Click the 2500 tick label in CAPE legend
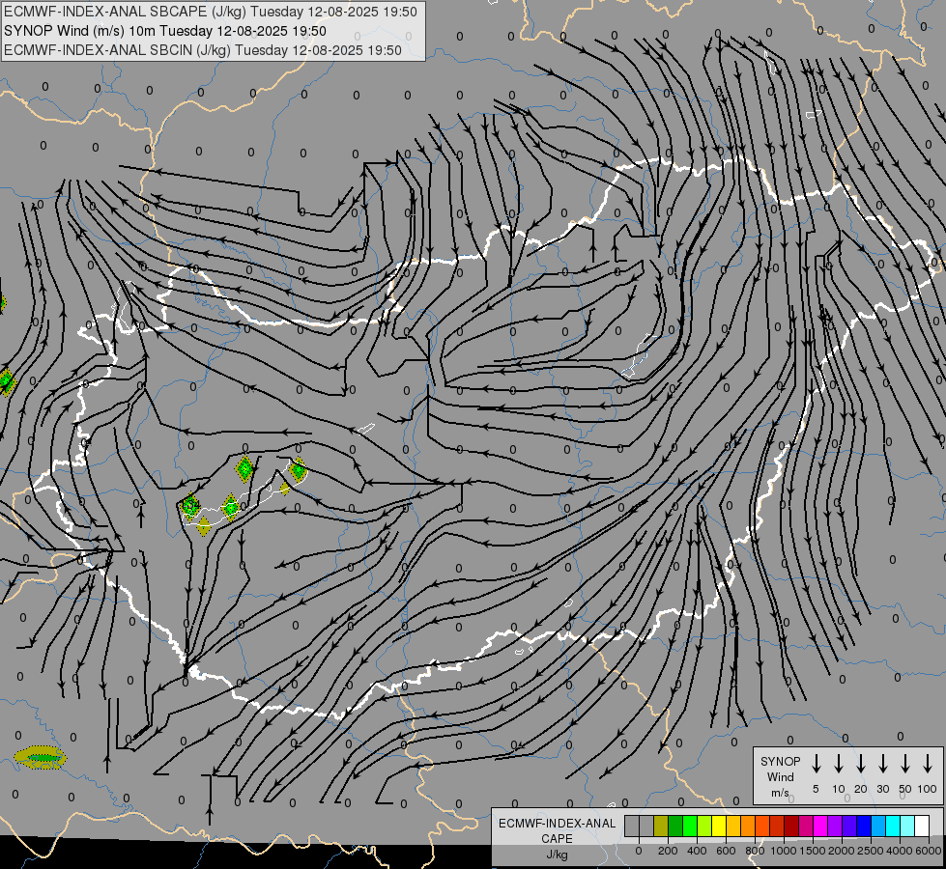This screenshot has height=869, width=946. click(x=870, y=851)
